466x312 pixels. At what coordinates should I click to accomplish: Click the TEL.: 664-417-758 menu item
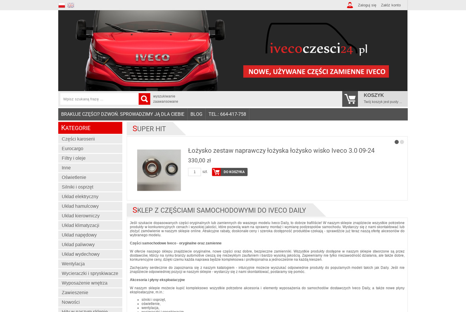(227, 114)
